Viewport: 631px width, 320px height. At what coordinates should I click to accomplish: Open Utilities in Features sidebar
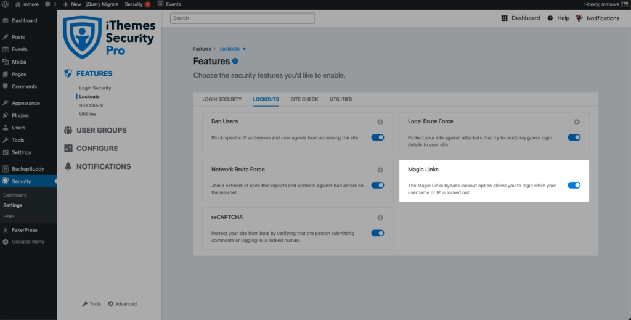click(88, 114)
